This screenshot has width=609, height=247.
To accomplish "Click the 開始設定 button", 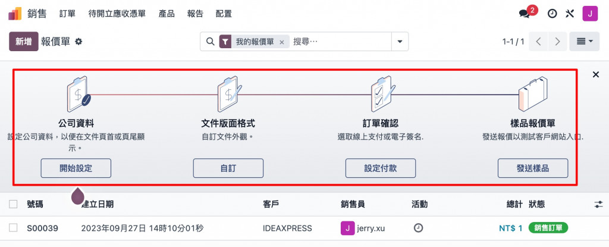I will pos(76,168).
